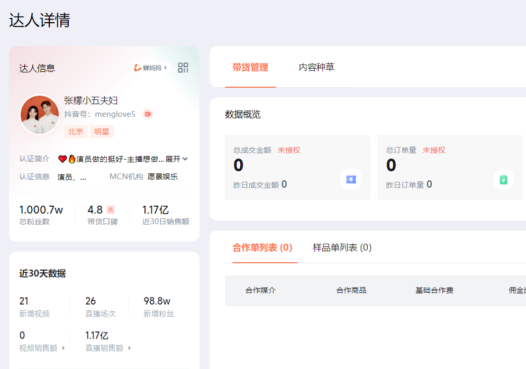
Task: Expand the chevron after 蝉妈妈
Action: tap(165, 68)
